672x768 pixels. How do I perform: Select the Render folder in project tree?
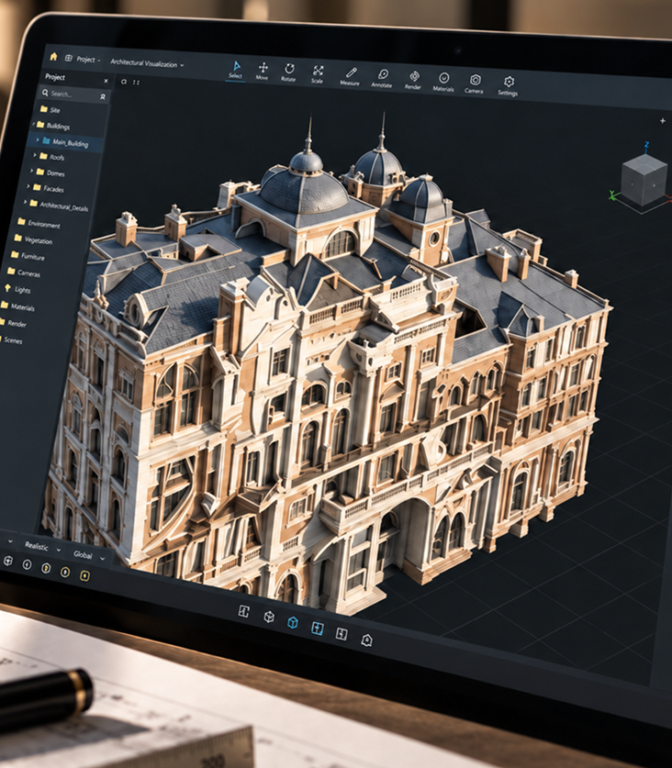(x=13, y=323)
